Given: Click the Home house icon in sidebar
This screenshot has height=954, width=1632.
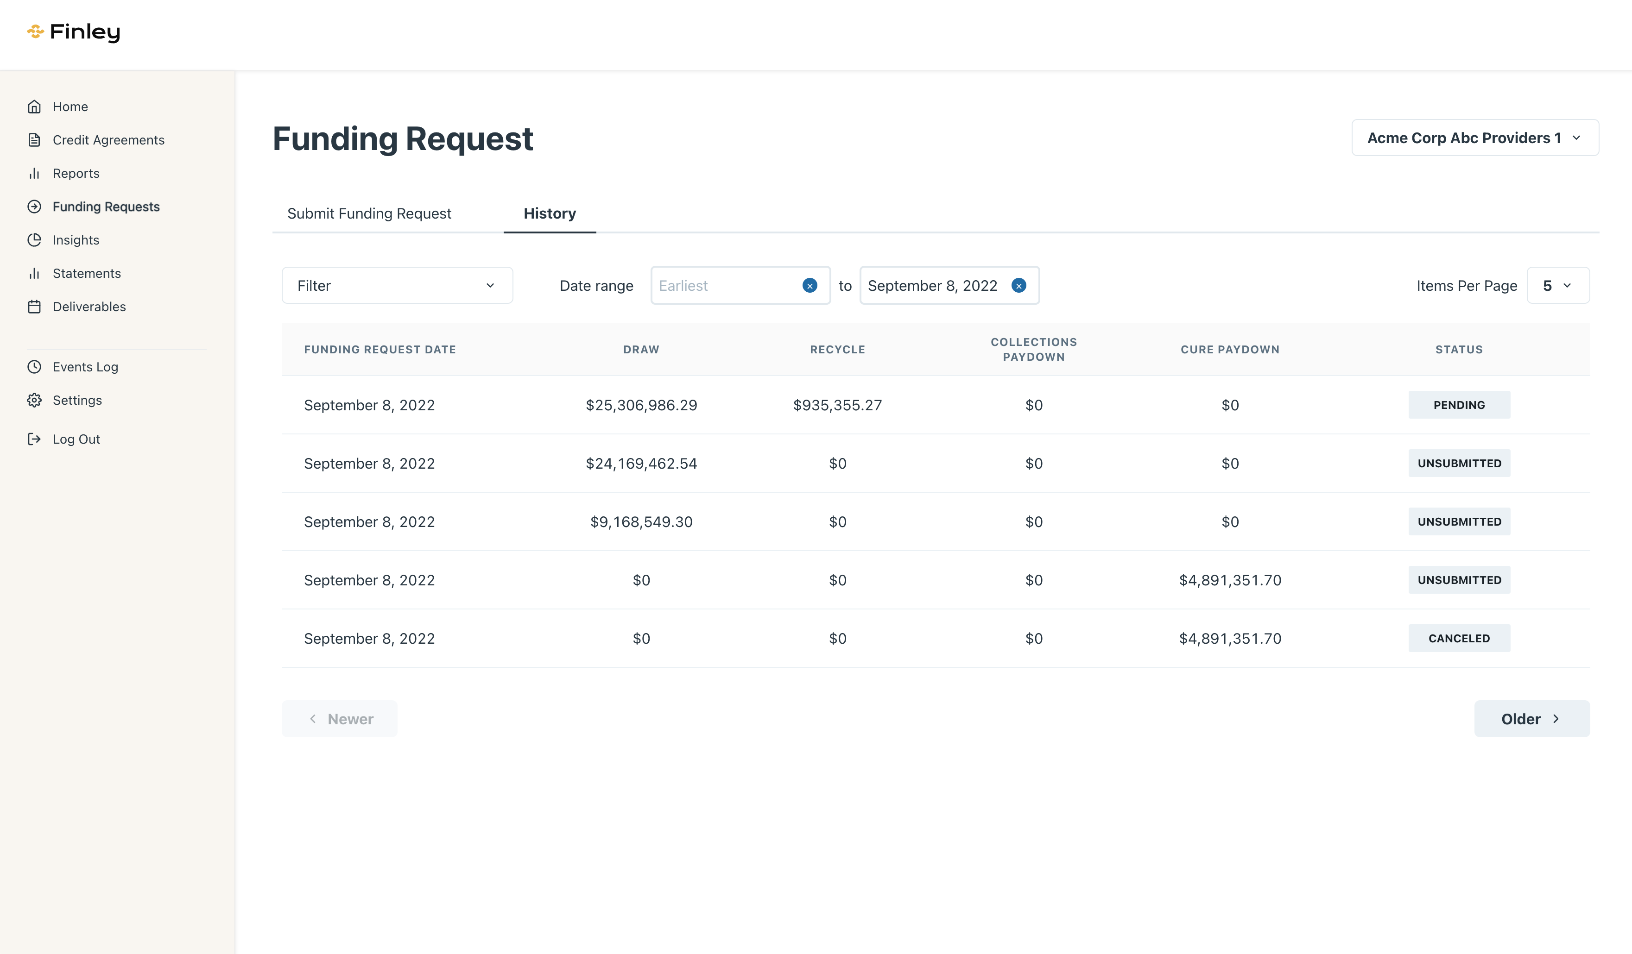Looking at the screenshot, I should tap(34, 107).
